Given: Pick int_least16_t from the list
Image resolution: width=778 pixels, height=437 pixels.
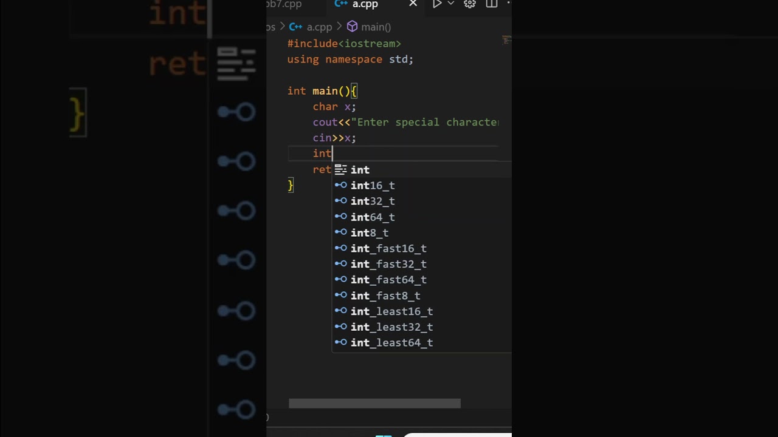Looking at the screenshot, I should [422, 311].
